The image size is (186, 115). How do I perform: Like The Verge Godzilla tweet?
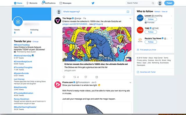(x=86, y=77)
